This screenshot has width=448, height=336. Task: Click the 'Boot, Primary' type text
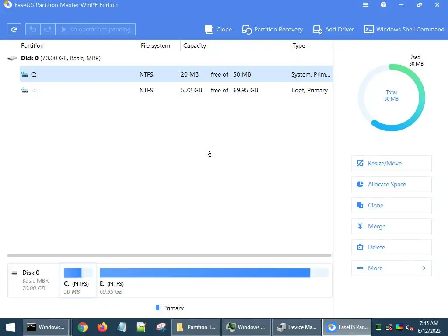(309, 90)
